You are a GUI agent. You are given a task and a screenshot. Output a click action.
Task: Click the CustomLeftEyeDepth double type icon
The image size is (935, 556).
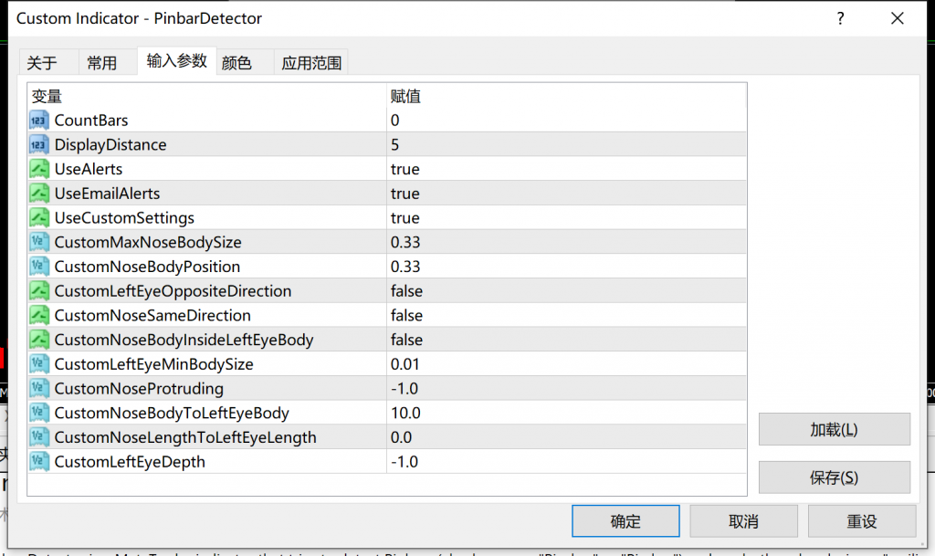(x=39, y=461)
